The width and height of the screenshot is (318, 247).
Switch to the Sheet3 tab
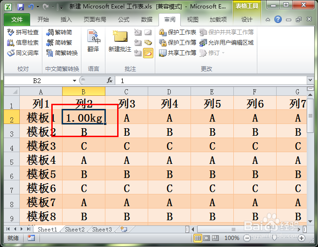(102, 229)
